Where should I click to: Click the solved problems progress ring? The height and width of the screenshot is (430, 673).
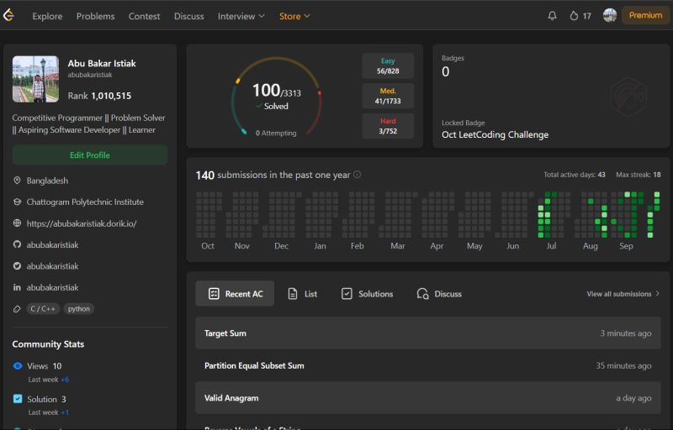point(276,97)
